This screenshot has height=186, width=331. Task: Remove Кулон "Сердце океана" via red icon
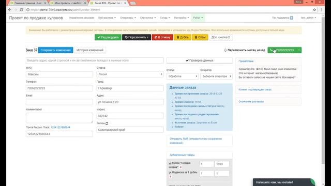click(x=180, y=167)
